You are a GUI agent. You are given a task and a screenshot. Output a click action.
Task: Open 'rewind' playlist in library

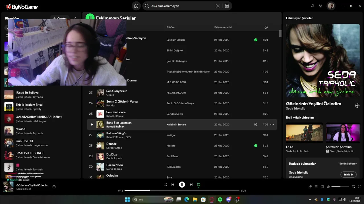[x=40, y=131]
